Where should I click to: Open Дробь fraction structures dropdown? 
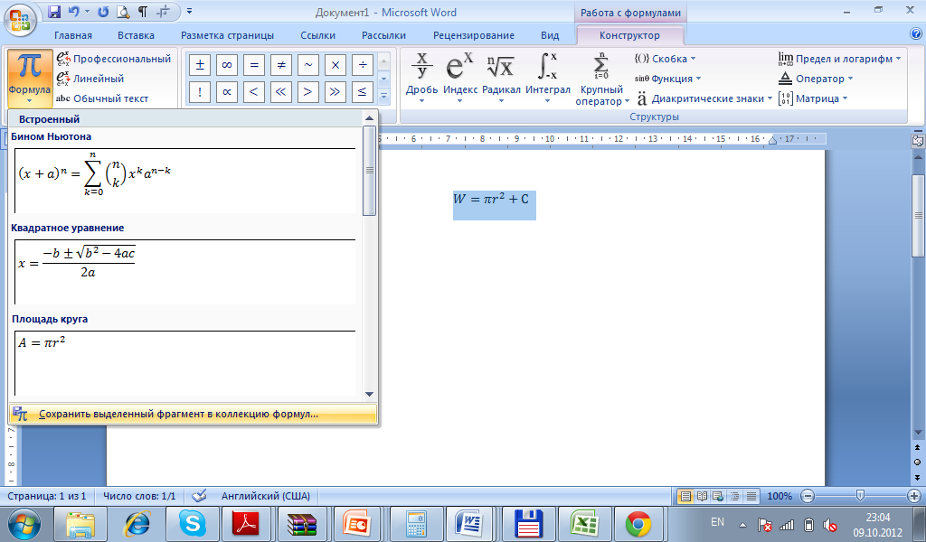pyautogui.click(x=421, y=79)
